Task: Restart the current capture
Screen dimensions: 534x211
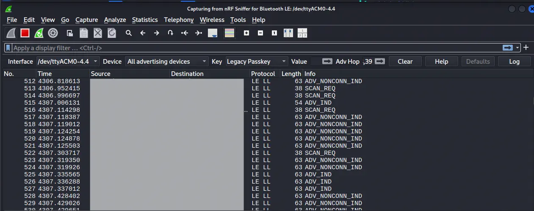Action: pos(39,33)
